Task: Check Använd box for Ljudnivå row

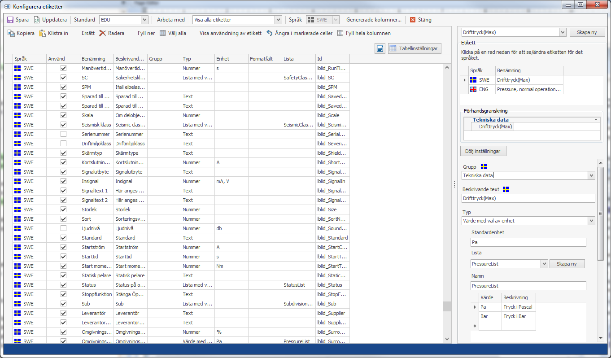Action: pos(63,228)
